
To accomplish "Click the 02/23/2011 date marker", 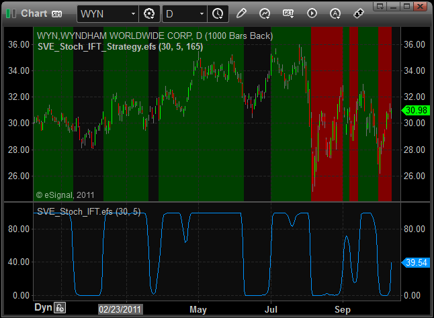I will [x=120, y=309].
